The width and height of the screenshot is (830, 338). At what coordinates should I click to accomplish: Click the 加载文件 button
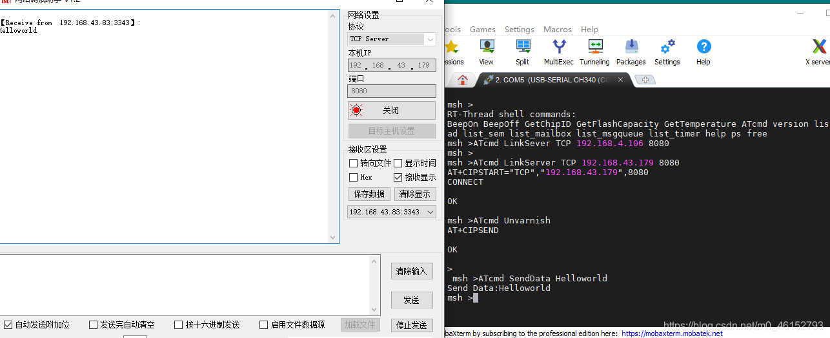pyautogui.click(x=360, y=325)
